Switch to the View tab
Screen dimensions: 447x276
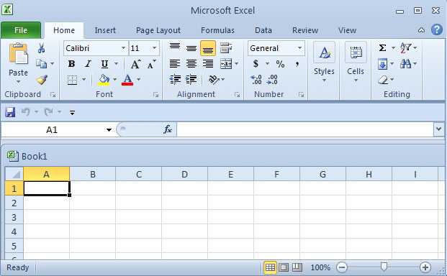(347, 30)
